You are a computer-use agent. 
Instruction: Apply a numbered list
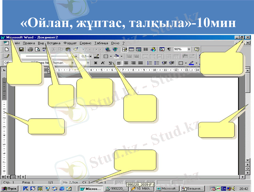(150, 63)
